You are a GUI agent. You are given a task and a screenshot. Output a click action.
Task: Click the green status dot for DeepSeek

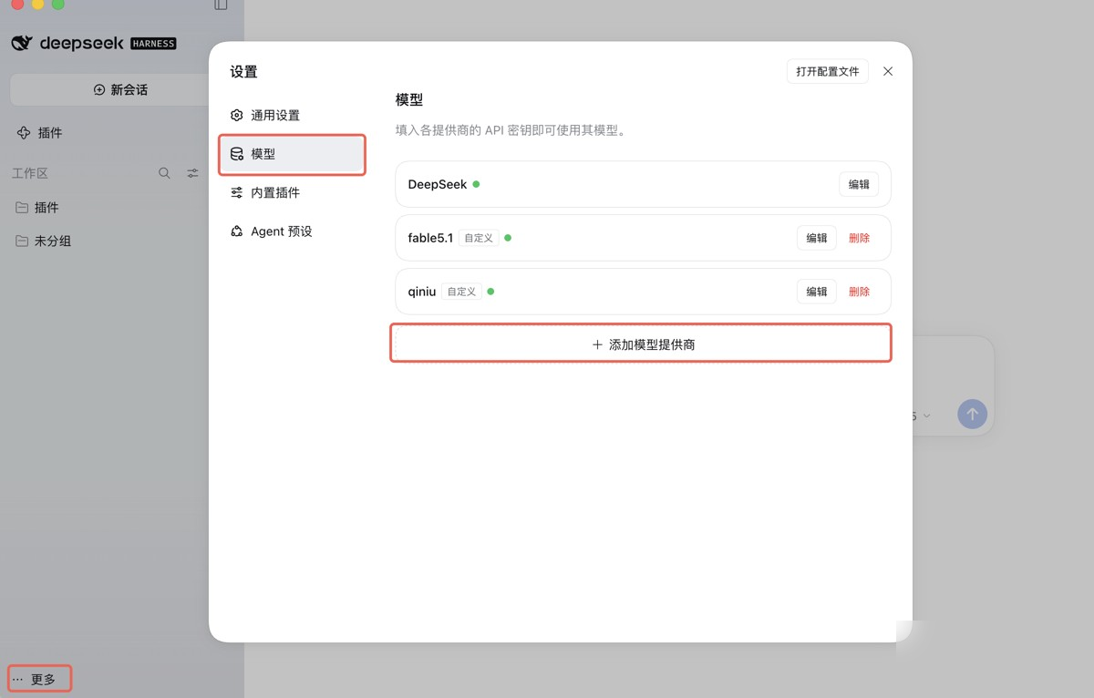click(476, 184)
